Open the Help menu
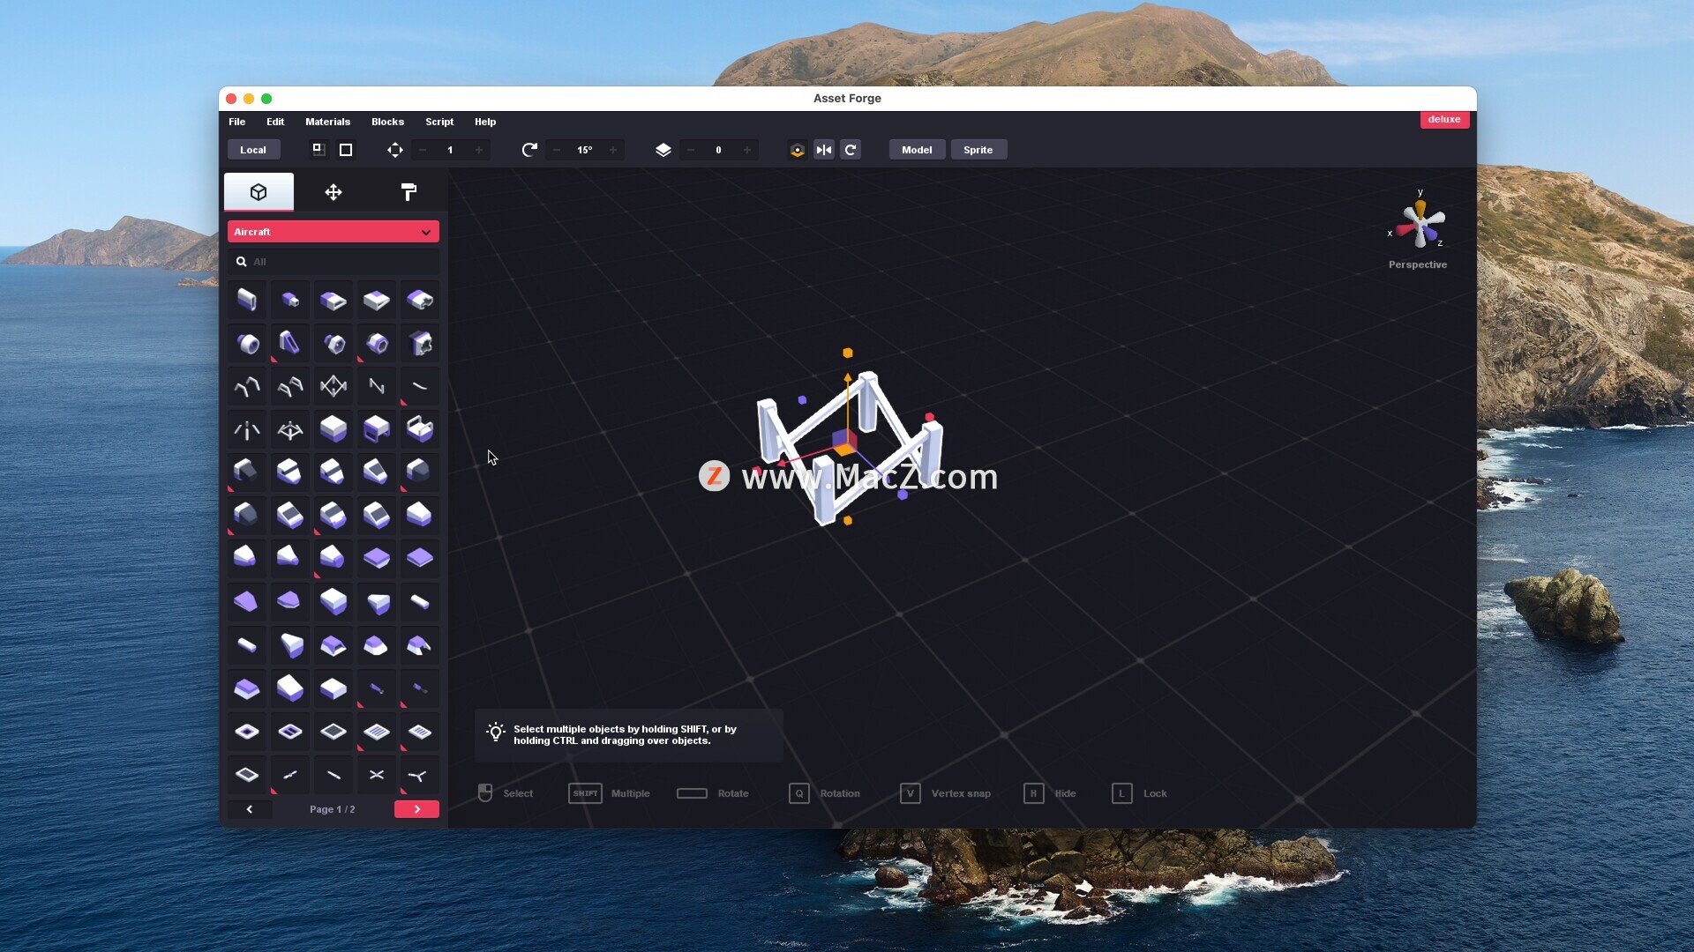Screen dimensions: 1694x952 coord(485,122)
